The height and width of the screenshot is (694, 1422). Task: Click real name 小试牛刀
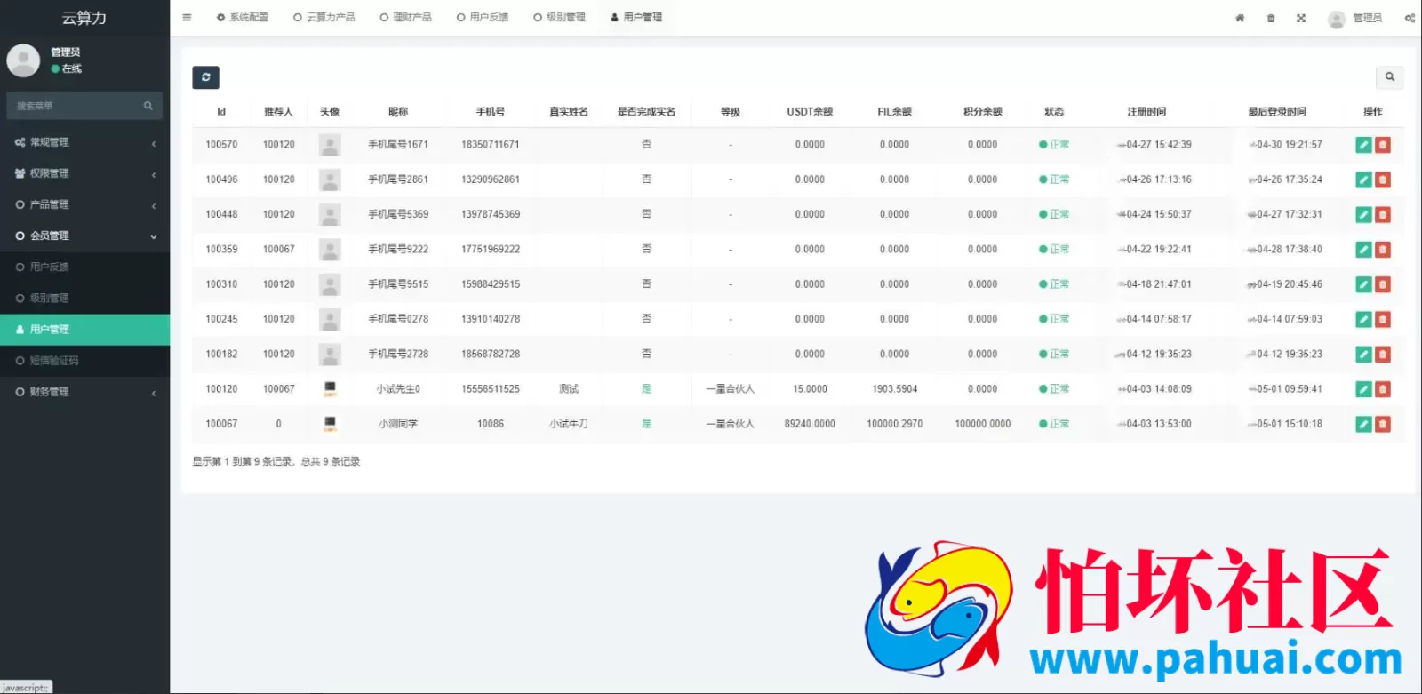pyautogui.click(x=569, y=424)
